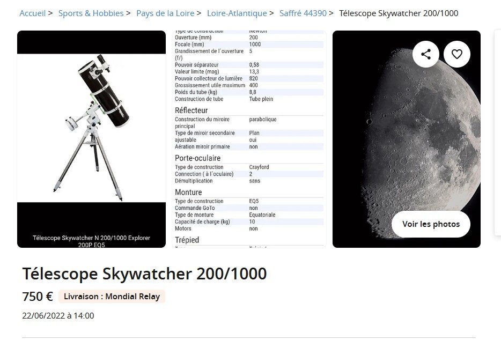The image size is (501, 362).
Task: Click the listing date 22/06/2022
Action: point(58,315)
